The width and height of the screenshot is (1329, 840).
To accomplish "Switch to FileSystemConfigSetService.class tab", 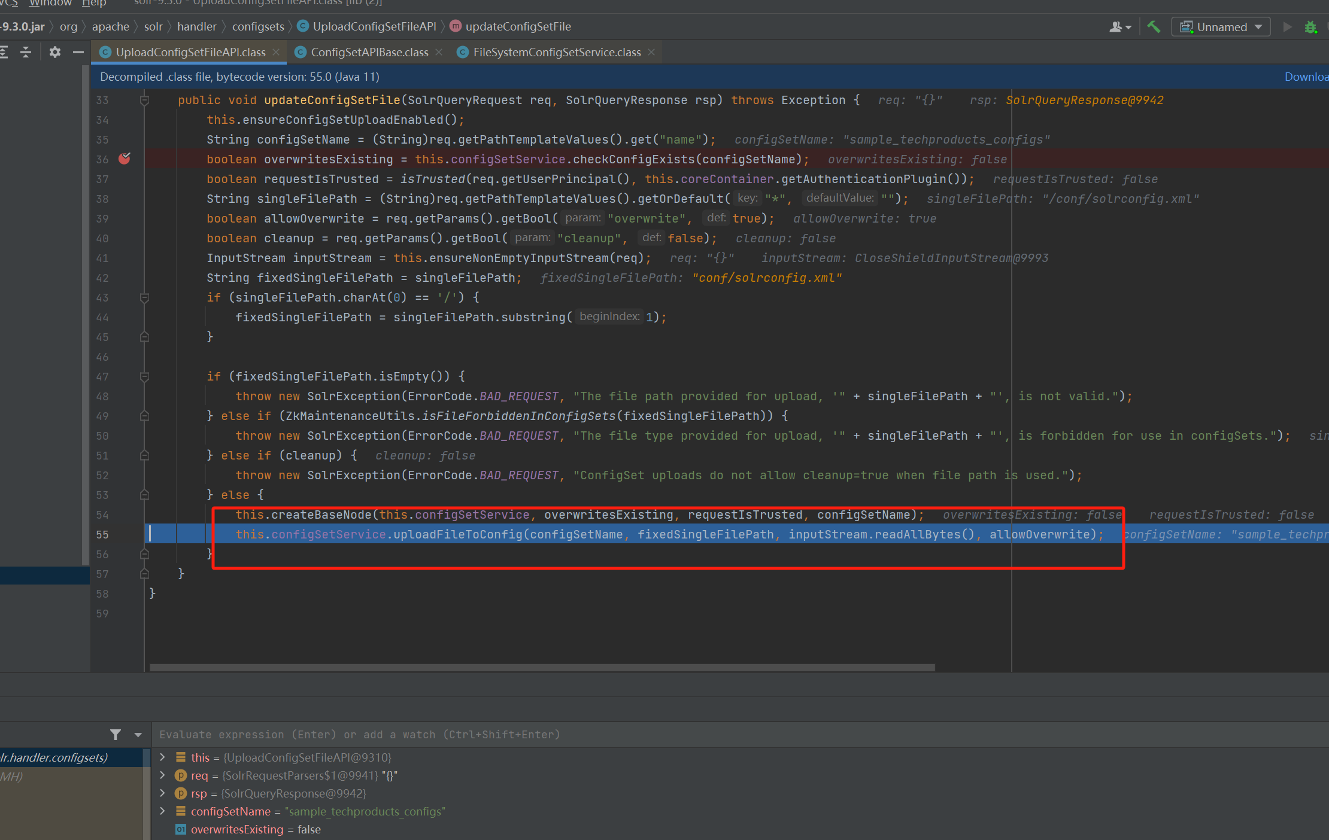I will [x=557, y=52].
